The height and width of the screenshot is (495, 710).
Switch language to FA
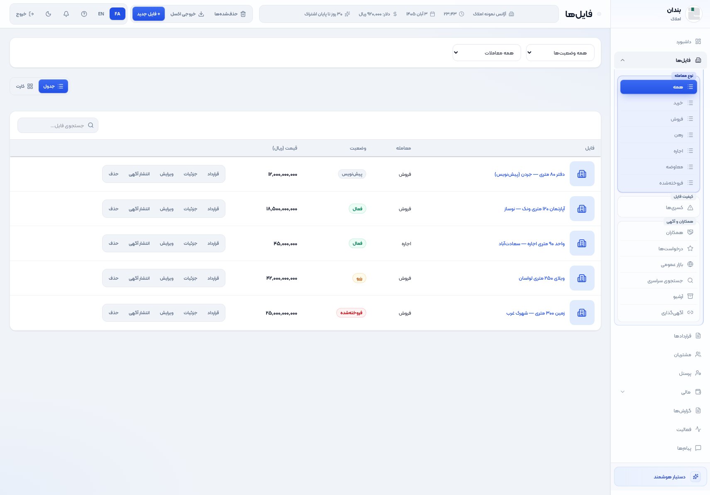pyautogui.click(x=118, y=14)
